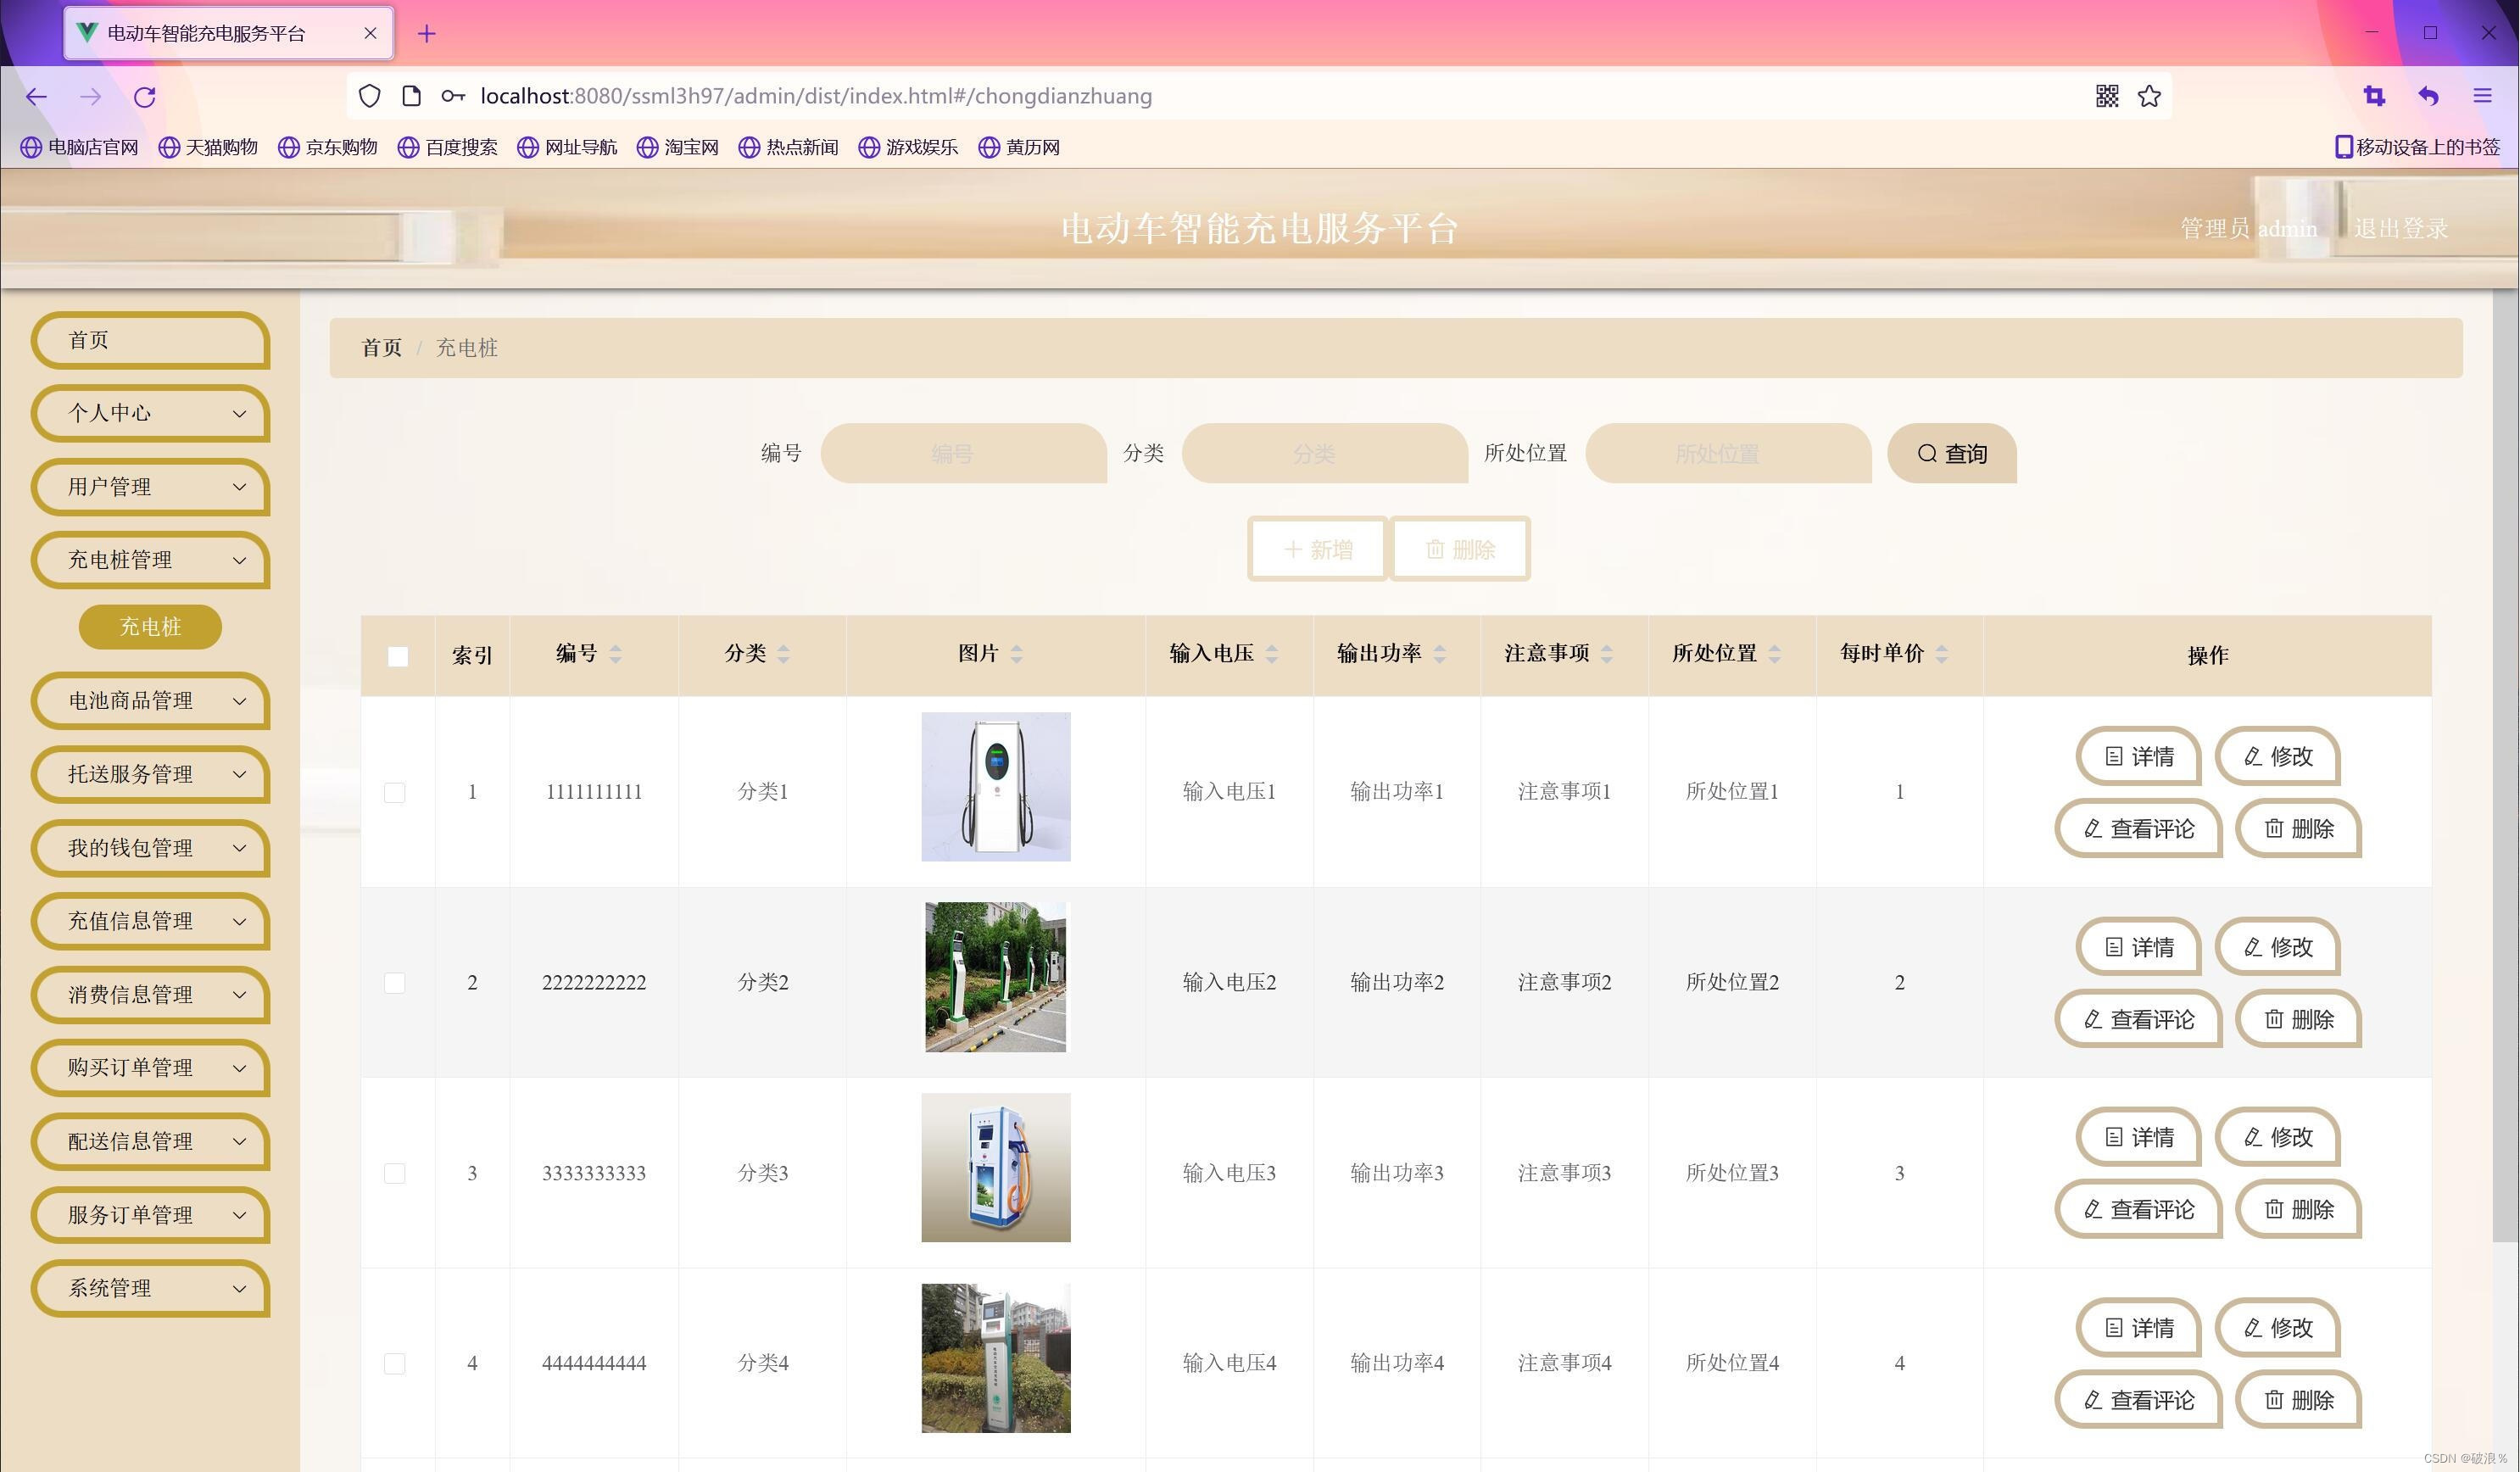Open 详情 for row 1111111111
2520x1472 pixels.
[2139, 756]
